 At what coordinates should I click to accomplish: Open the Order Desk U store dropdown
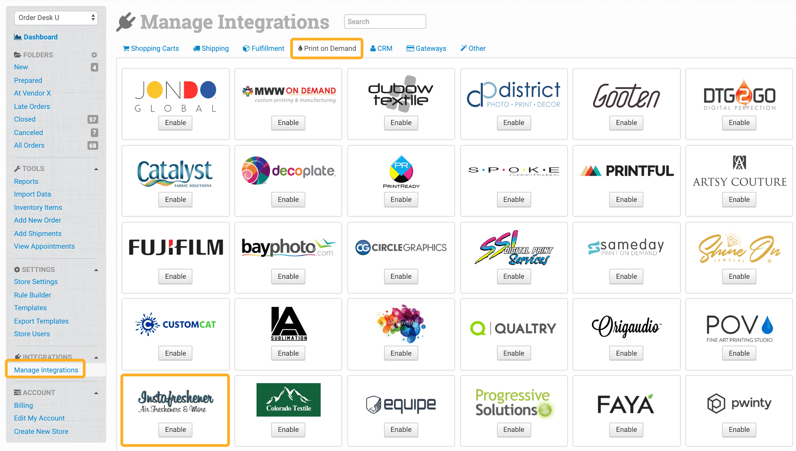pyautogui.click(x=56, y=18)
